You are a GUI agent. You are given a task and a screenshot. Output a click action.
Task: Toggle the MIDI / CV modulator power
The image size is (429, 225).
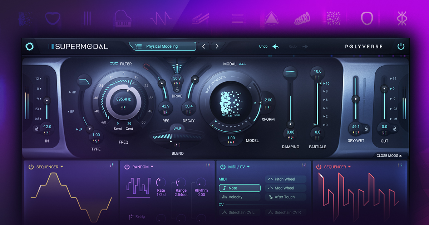pos(223,167)
